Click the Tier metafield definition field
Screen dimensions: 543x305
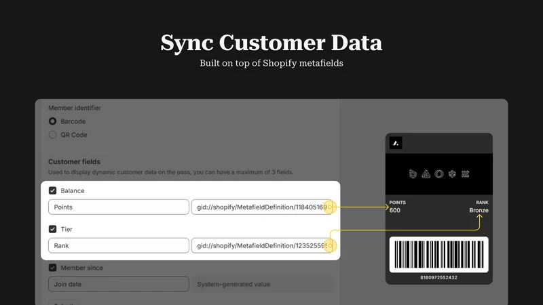[x=262, y=245]
